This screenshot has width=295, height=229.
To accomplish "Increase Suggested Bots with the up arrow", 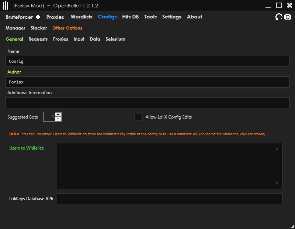I will pyautogui.click(x=58, y=115).
